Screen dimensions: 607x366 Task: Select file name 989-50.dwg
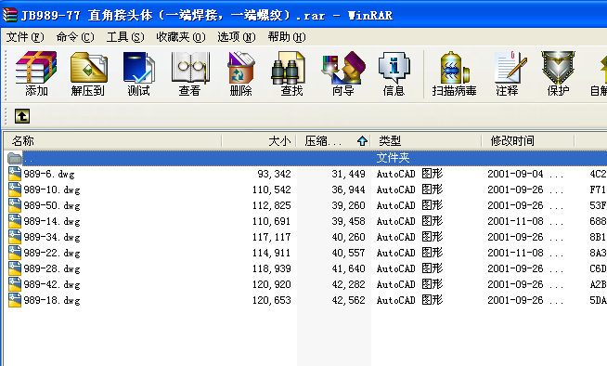coord(52,205)
